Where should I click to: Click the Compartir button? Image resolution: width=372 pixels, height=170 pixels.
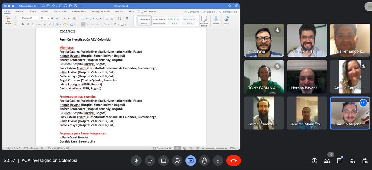tap(192, 12)
